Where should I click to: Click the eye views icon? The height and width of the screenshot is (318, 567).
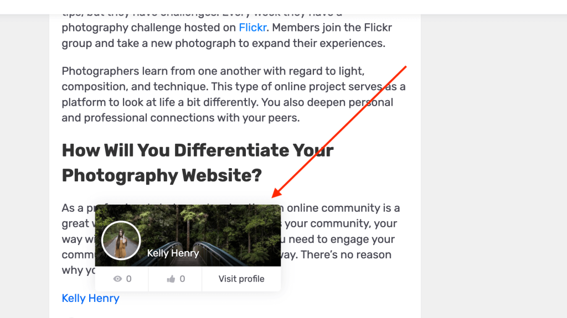pos(117,279)
